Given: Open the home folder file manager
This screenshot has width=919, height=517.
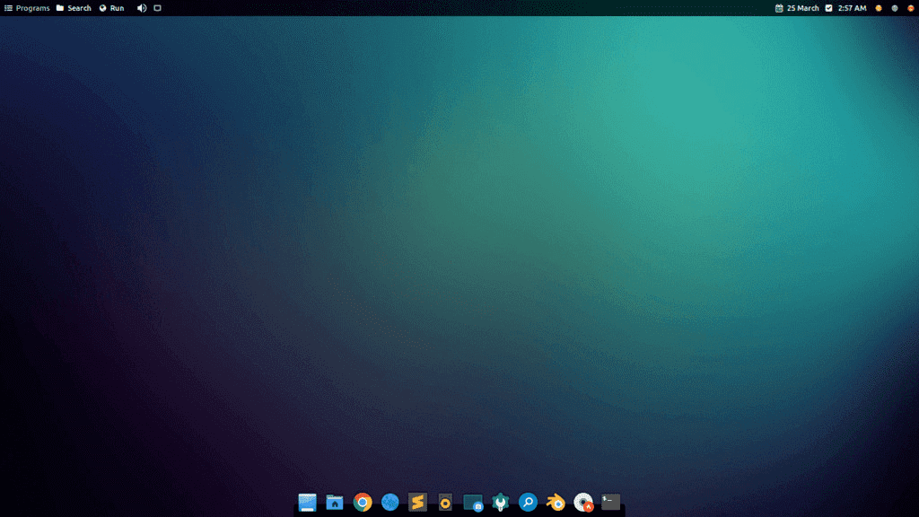Looking at the screenshot, I should (x=335, y=503).
